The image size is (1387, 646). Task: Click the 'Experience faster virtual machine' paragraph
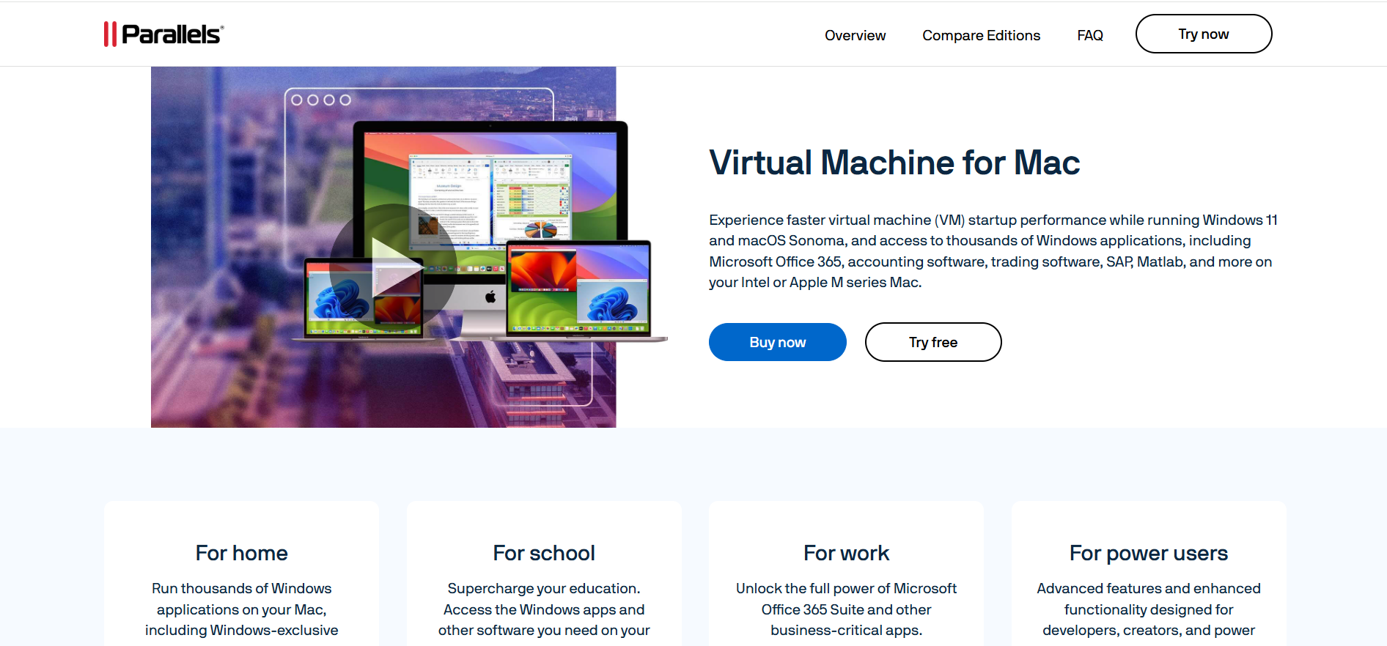993,251
